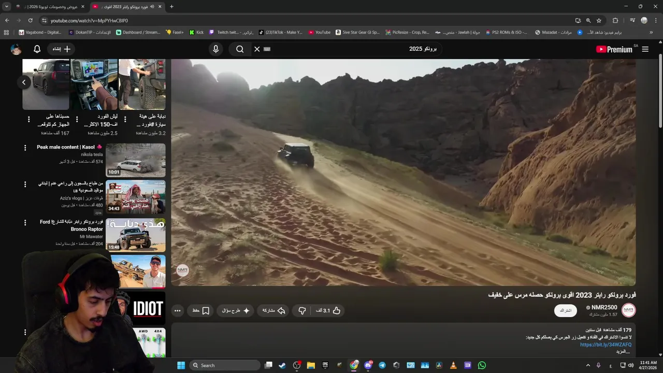Open a new browser tab
Viewport: 663px width, 373px height.
tap(171, 7)
